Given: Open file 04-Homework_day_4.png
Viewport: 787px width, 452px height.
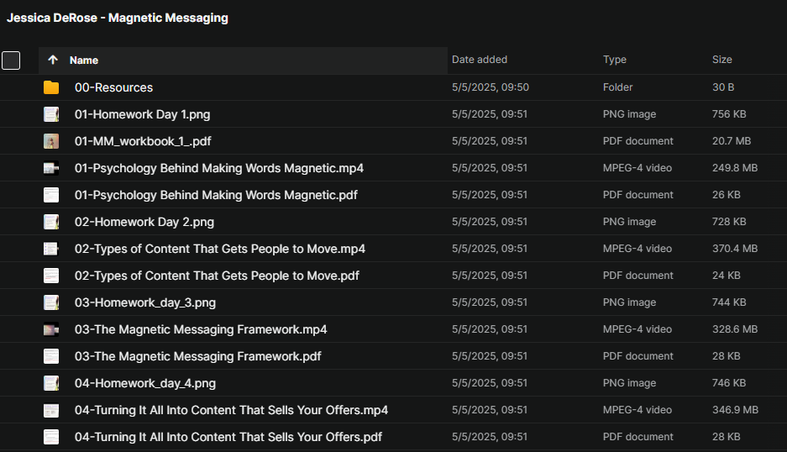Looking at the screenshot, I should [x=145, y=383].
